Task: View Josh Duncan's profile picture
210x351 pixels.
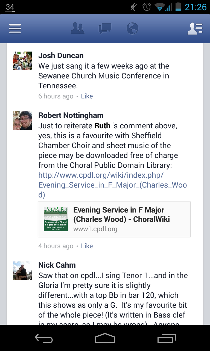Action: 22,61
